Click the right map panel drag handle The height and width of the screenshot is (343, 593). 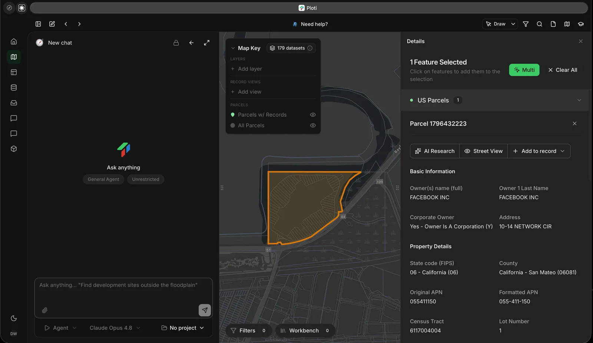[397, 188]
